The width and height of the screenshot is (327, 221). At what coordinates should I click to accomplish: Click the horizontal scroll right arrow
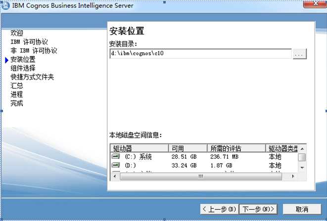[293, 176]
